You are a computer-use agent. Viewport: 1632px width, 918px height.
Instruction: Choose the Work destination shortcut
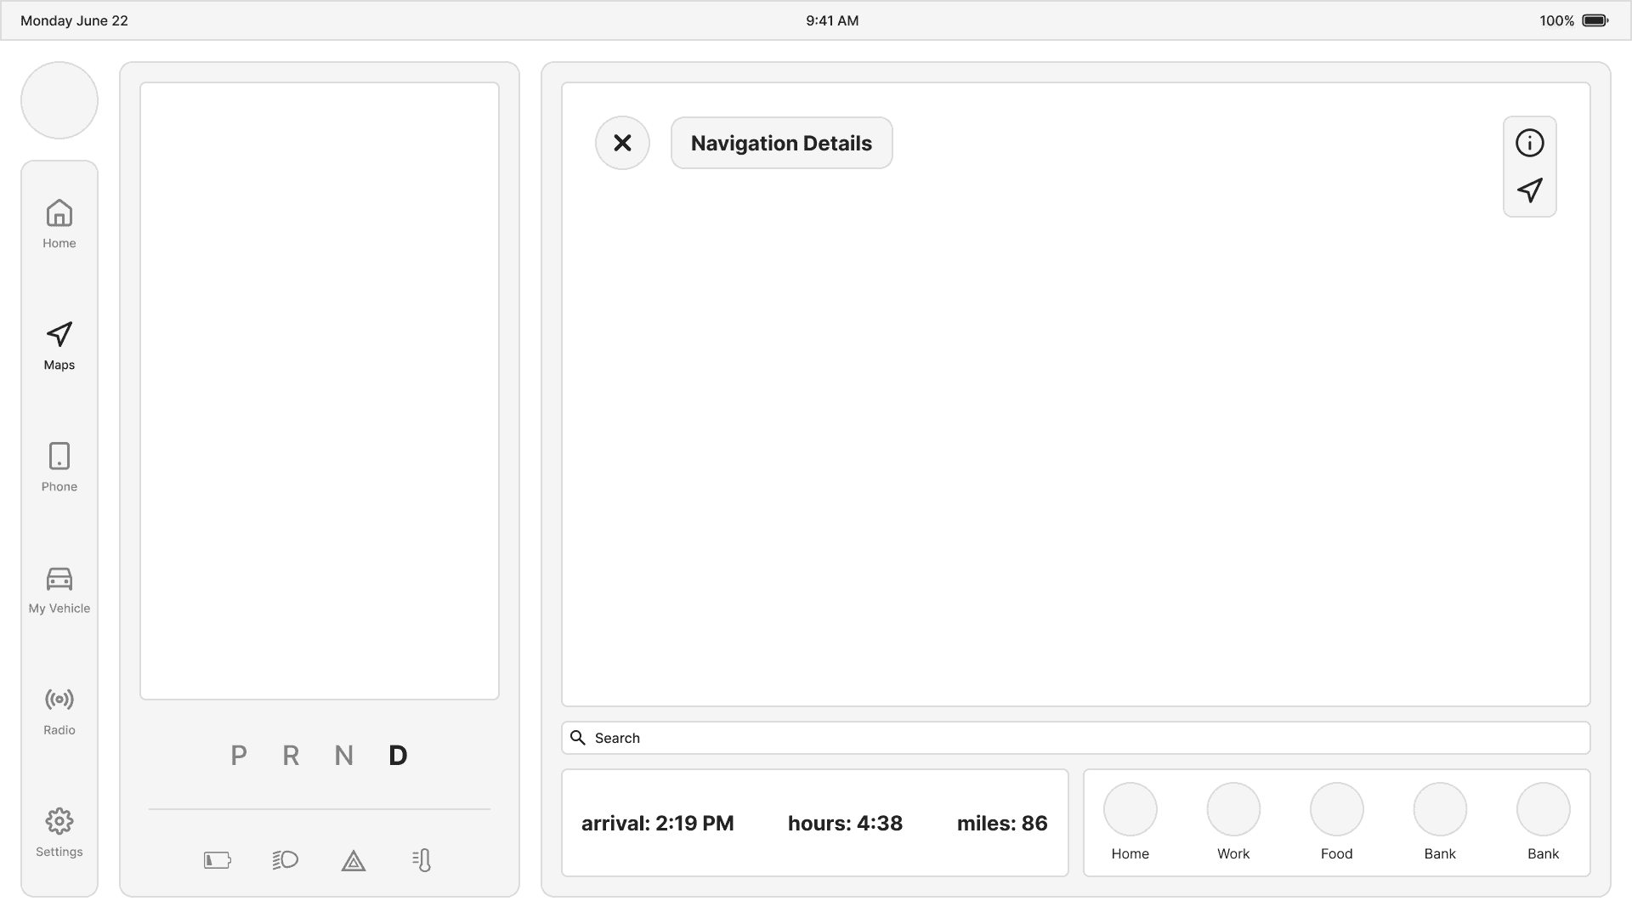pos(1232,809)
